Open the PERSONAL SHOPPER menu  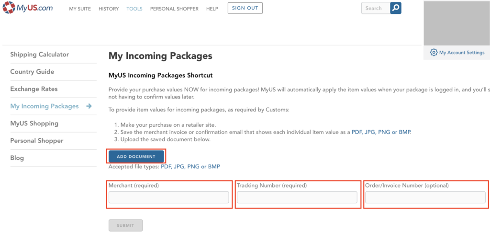tap(174, 9)
